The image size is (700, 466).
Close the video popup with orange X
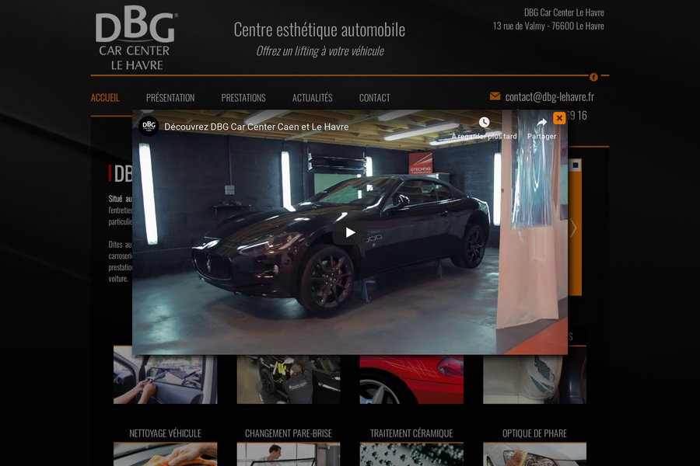click(559, 118)
